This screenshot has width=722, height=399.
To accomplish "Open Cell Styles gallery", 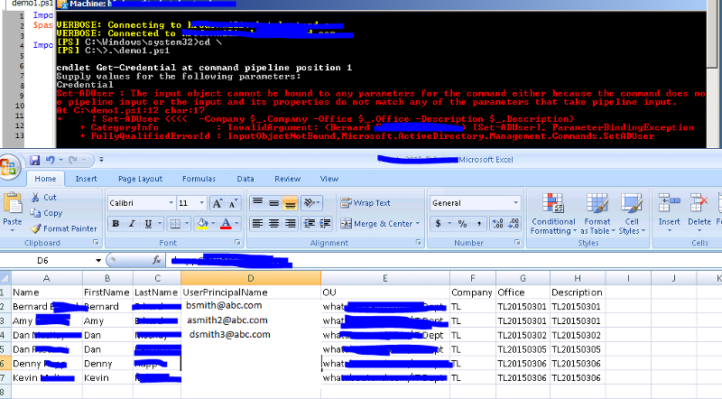I will [632, 213].
